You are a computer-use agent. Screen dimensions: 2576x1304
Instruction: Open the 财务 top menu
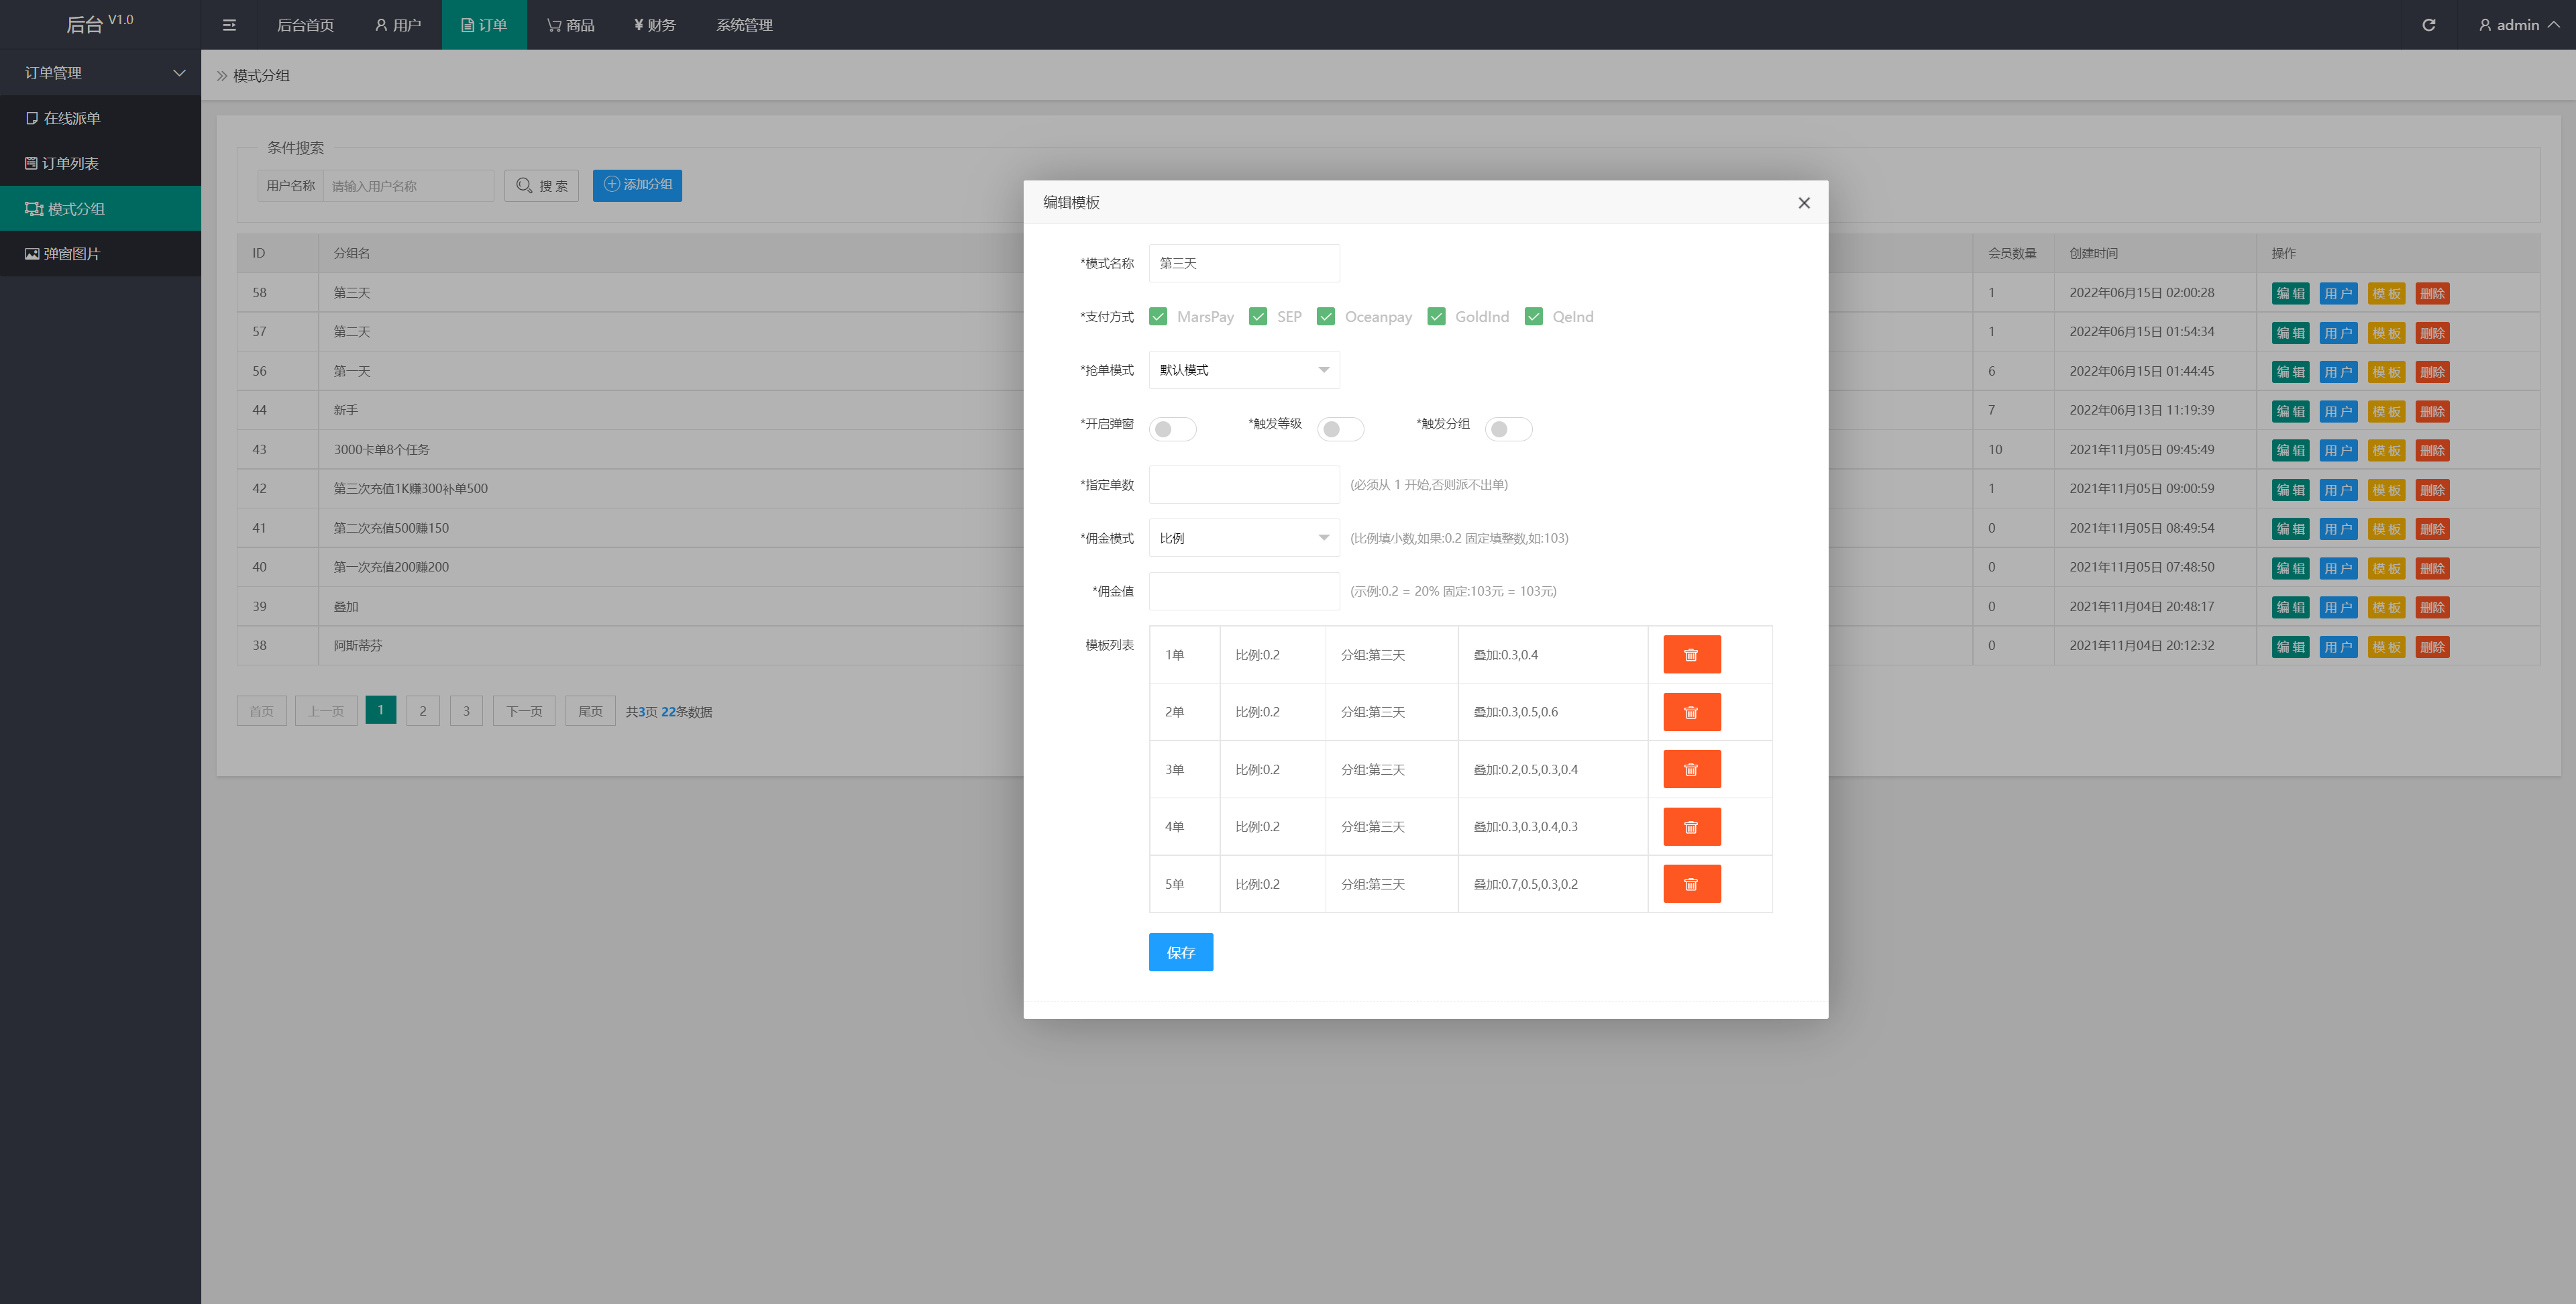(x=654, y=25)
